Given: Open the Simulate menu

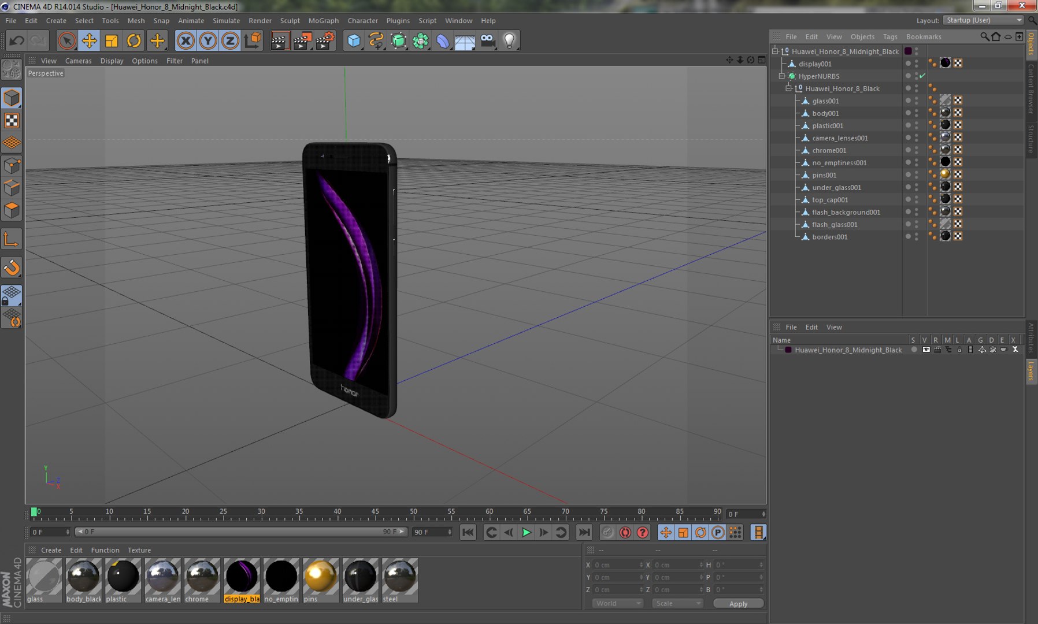Looking at the screenshot, I should coord(226,20).
